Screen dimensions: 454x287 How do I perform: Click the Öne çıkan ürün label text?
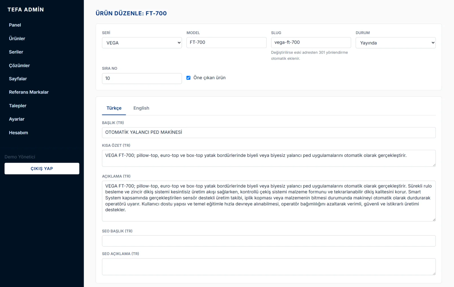coord(209,78)
